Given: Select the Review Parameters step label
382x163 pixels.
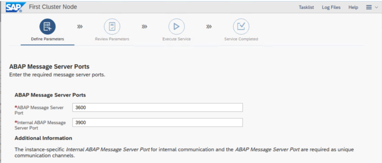Looking at the screenshot, I should pyautogui.click(x=112, y=39).
